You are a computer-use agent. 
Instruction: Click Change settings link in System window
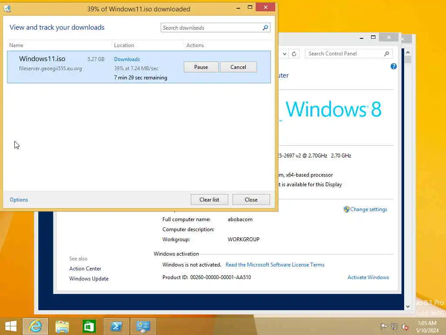click(x=368, y=209)
